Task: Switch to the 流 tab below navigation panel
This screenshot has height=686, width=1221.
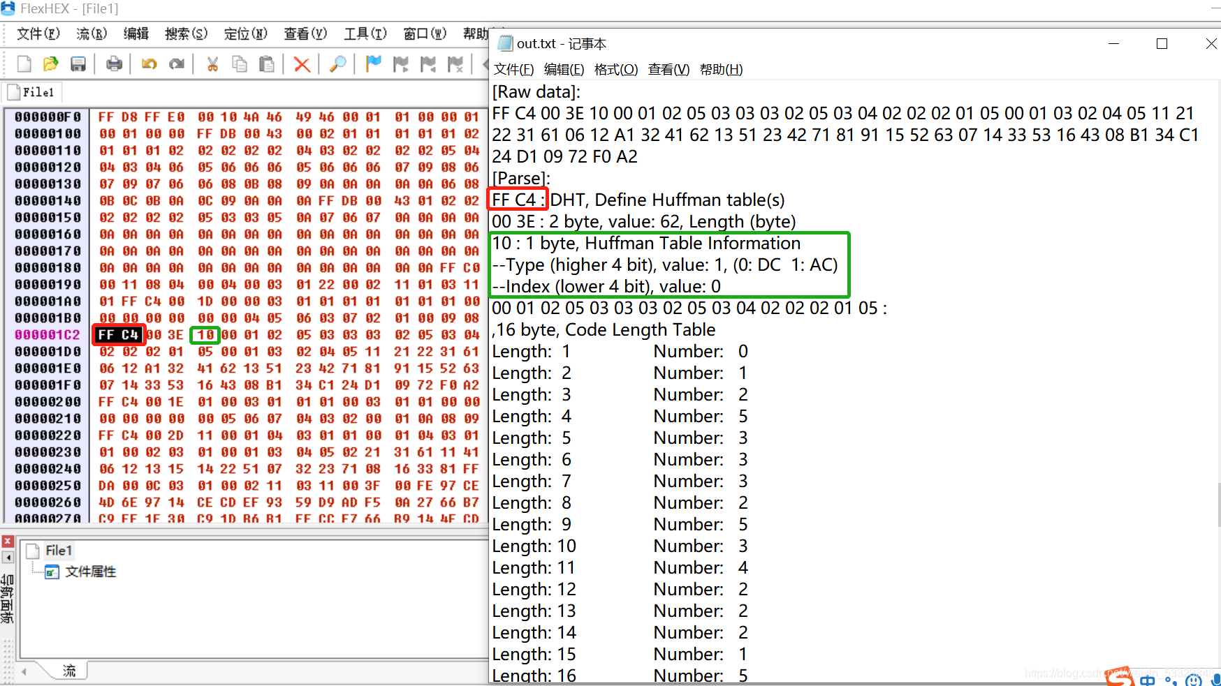Action: [x=68, y=671]
